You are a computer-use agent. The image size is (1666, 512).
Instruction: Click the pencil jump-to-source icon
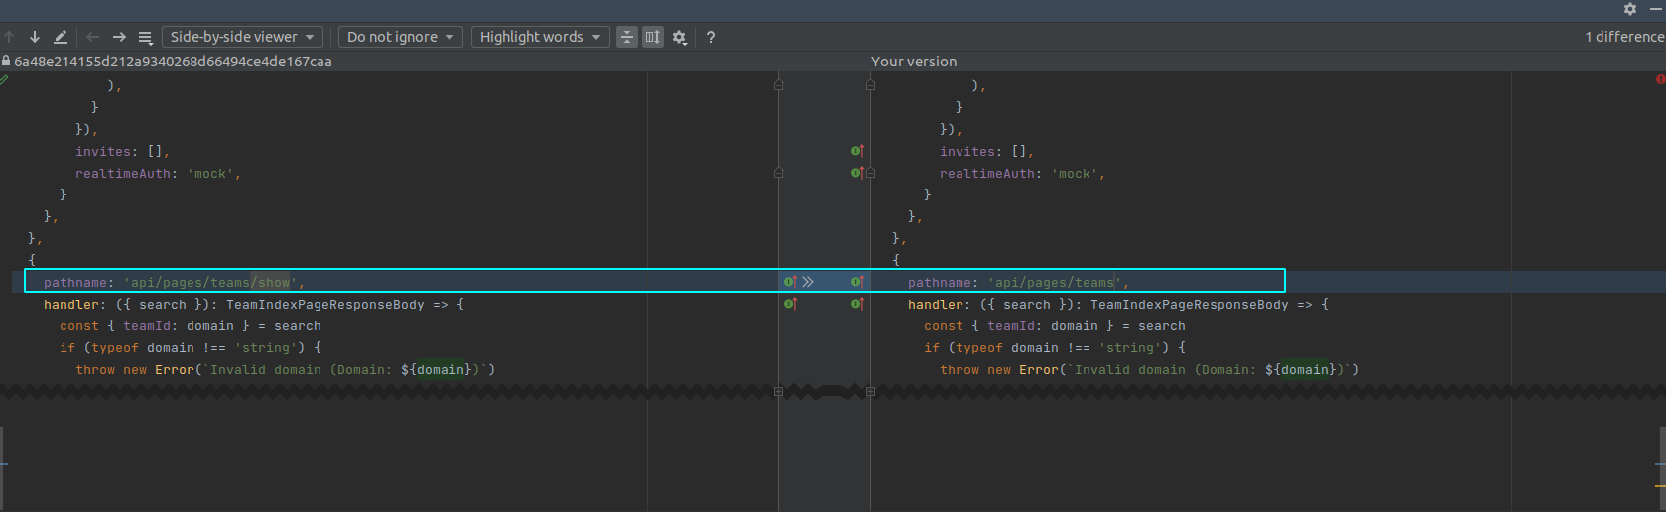point(61,37)
